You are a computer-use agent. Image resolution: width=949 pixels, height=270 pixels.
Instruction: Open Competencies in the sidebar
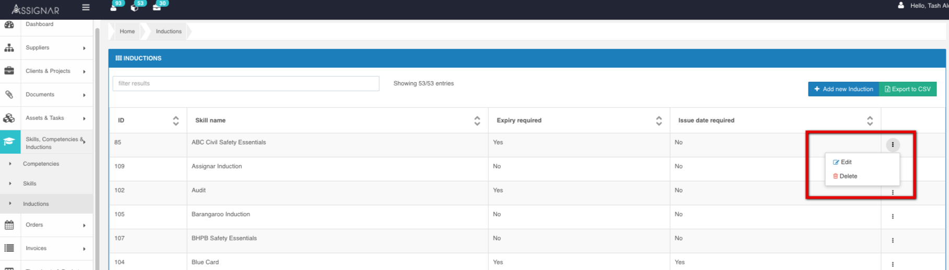41,164
